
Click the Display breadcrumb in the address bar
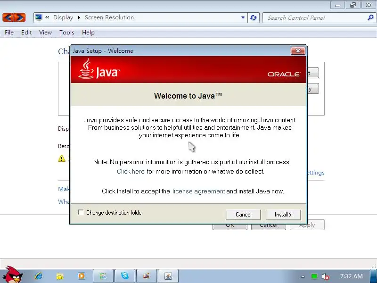(x=63, y=17)
